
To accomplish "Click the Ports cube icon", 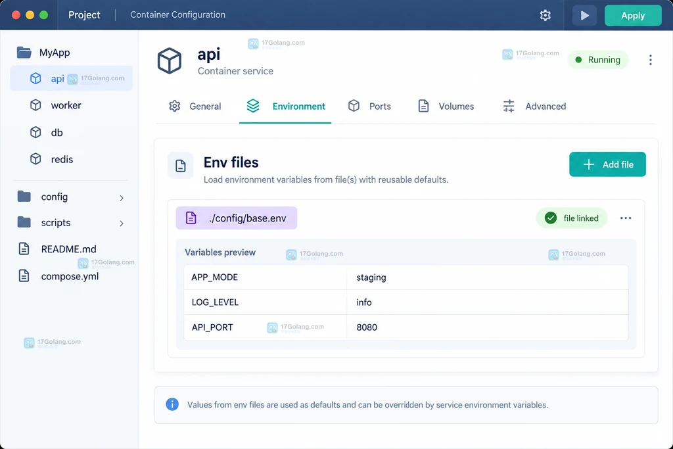I will pos(354,106).
